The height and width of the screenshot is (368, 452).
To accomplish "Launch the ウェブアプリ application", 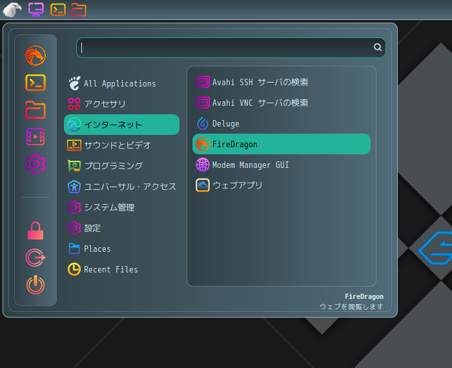I will click(x=282, y=185).
